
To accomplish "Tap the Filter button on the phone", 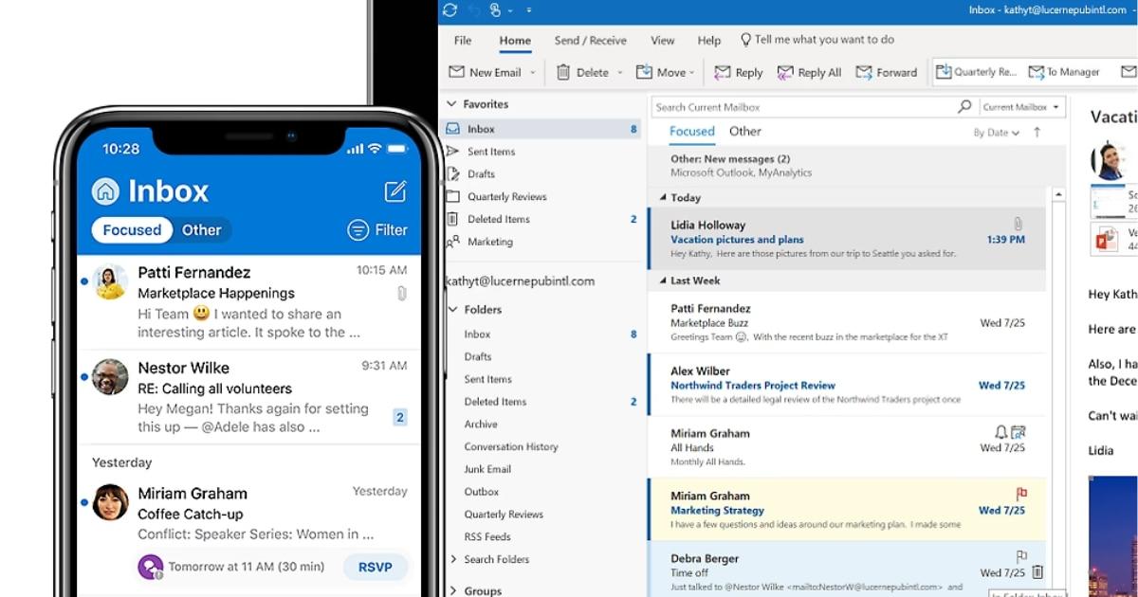I will (377, 230).
